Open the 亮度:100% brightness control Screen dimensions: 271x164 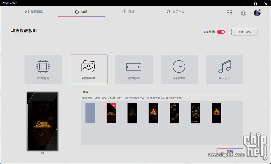click(244, 32)
